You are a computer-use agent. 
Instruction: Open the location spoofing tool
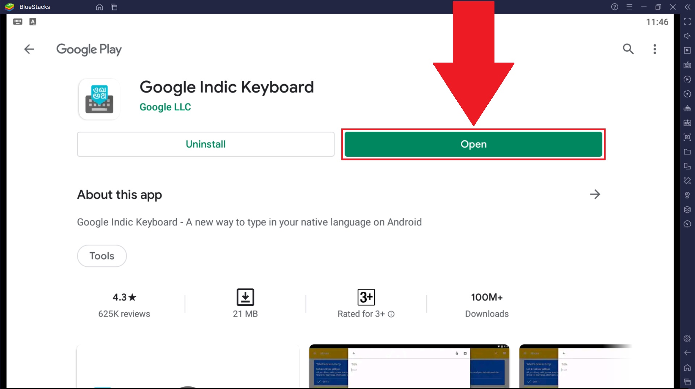pos(687,195)
